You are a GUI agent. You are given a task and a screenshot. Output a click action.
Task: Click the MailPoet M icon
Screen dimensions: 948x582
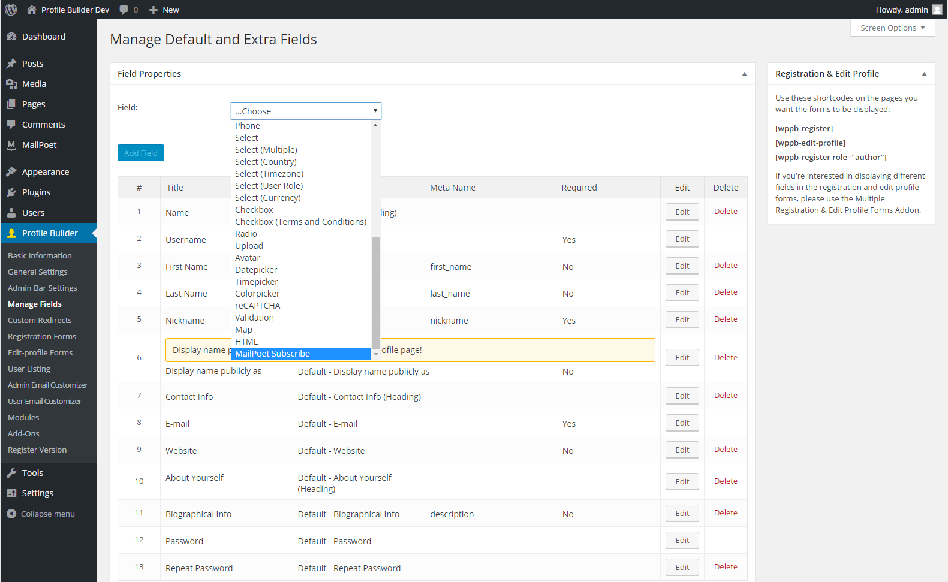tap(11, 145)
